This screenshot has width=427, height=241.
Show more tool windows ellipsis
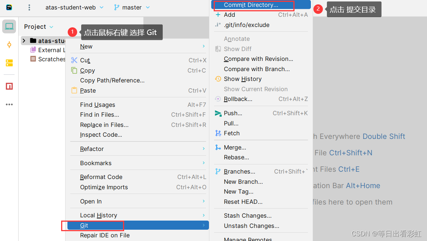tap(9, 104)
